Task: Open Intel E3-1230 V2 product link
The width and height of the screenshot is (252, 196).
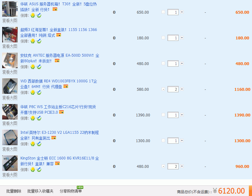Action: coord(59,135)
